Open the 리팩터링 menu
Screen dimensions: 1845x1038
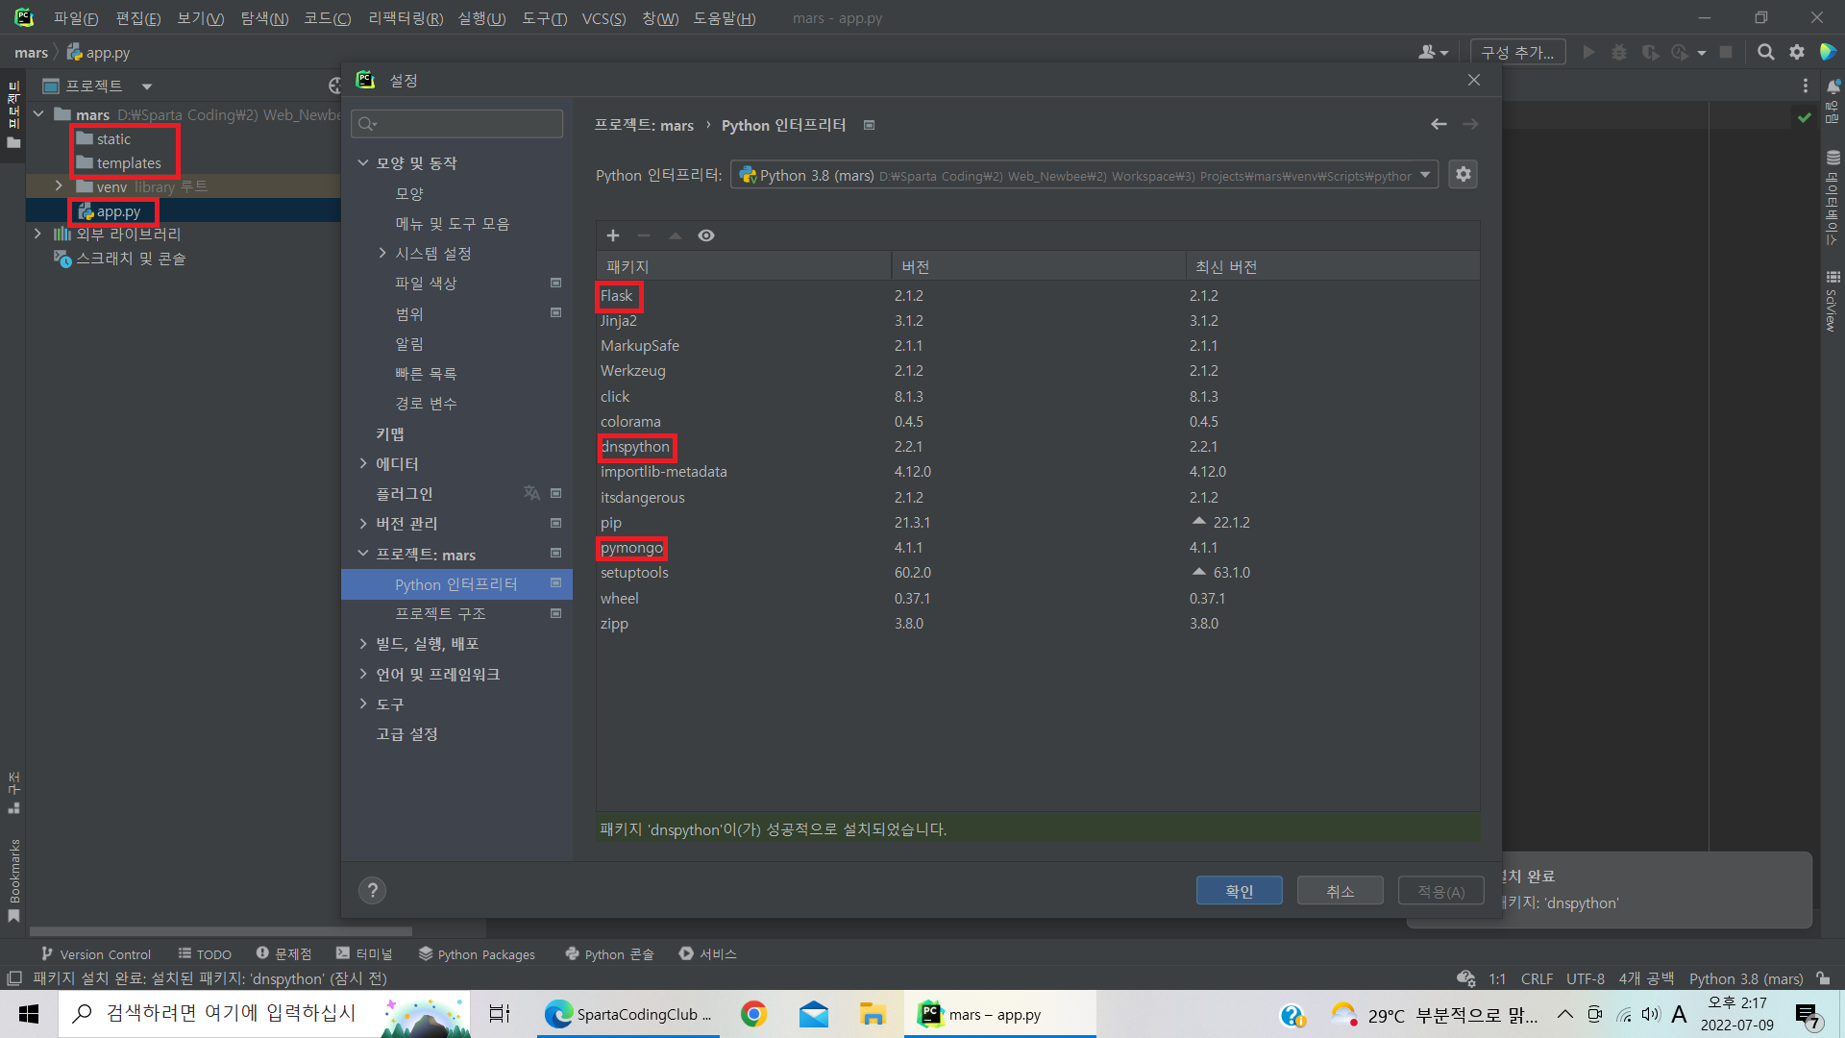pyautogui.click(x=406, y=18)
